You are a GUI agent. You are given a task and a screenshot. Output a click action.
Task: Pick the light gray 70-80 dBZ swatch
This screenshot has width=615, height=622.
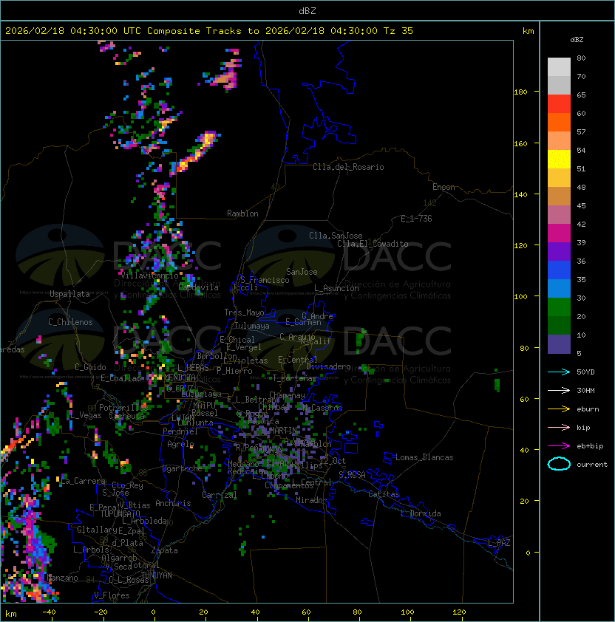(559, 67)
